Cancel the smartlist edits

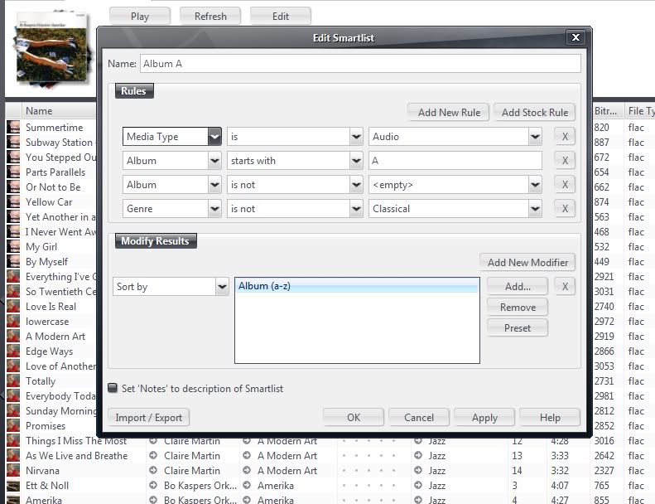point(419,418)
